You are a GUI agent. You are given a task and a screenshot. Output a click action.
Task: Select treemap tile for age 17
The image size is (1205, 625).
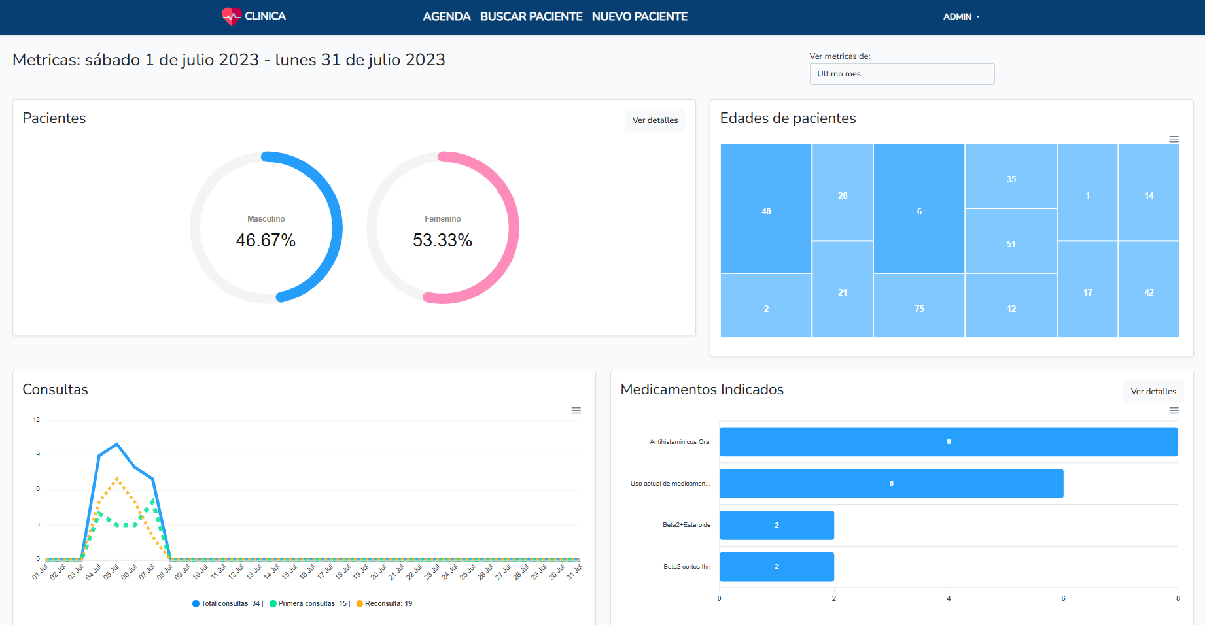pyautogui.click(x=1087, y=289)
